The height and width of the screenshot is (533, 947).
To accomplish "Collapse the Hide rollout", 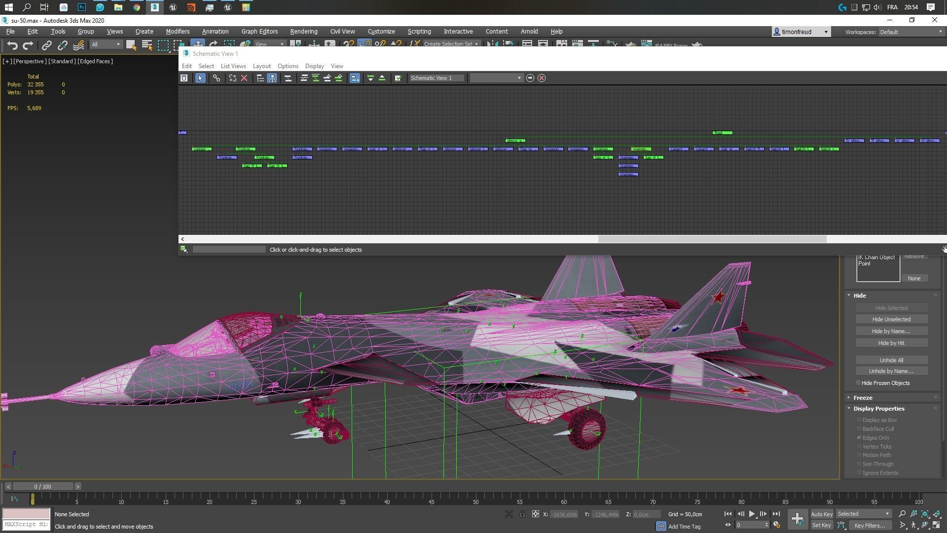I will pos(859,296).
